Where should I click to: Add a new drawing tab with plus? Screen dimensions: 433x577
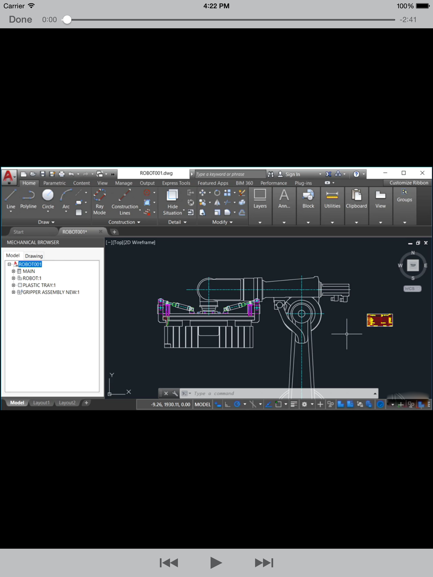(x=114, y=232)
